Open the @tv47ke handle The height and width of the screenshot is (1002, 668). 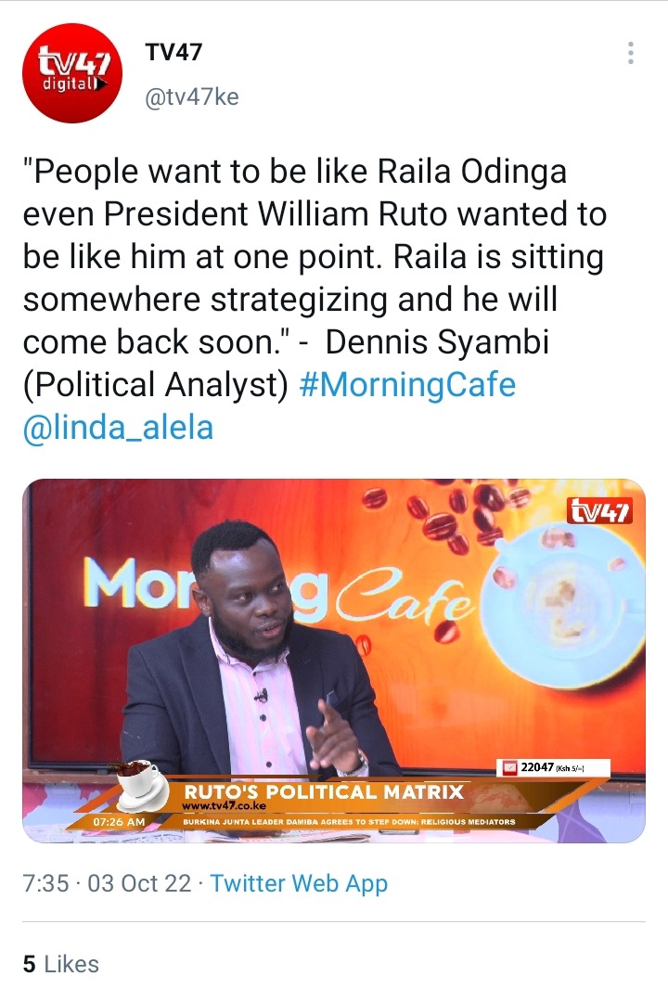[x=192, y=97]
